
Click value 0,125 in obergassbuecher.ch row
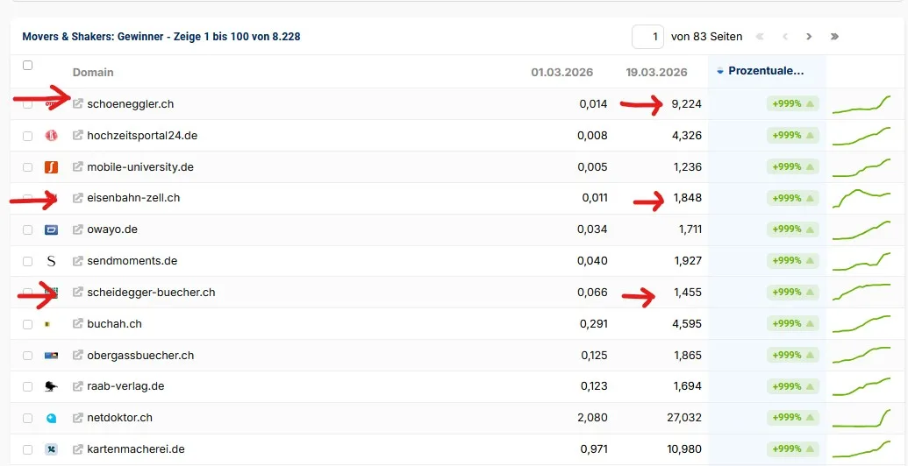594,355
